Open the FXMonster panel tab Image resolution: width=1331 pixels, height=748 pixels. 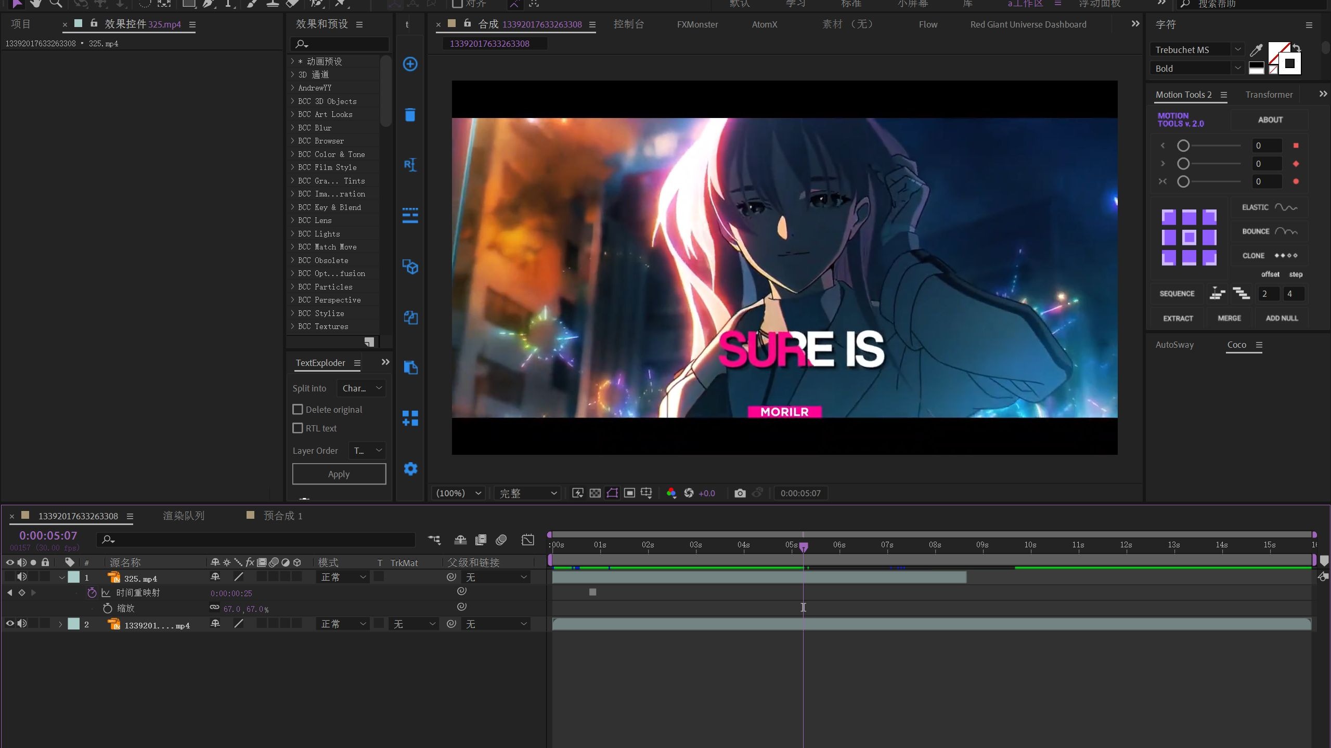click(x=697, y=24)
